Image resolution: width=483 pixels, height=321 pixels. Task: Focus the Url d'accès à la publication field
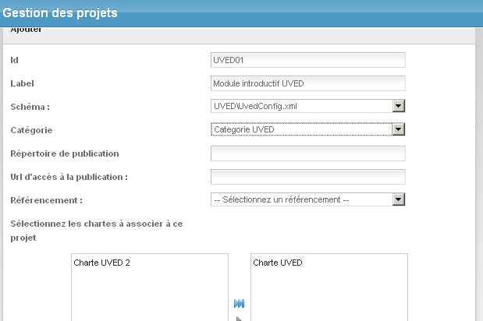[x=308, y=176]
